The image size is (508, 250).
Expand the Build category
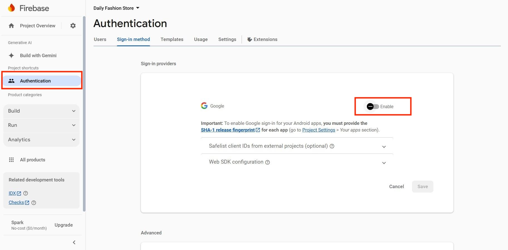41,111
